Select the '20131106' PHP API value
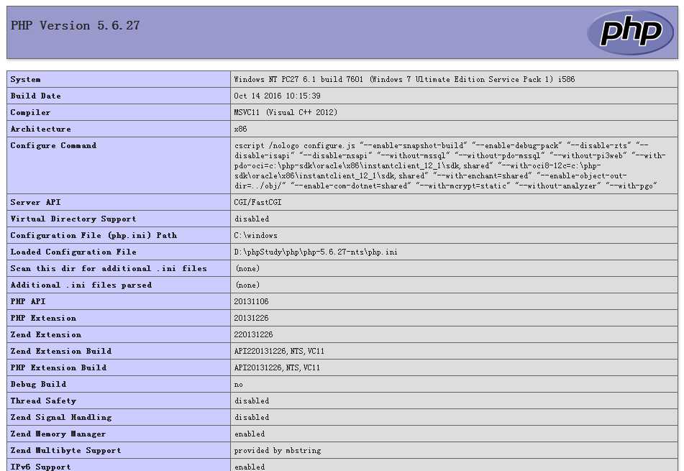 [x=251, y=301]
